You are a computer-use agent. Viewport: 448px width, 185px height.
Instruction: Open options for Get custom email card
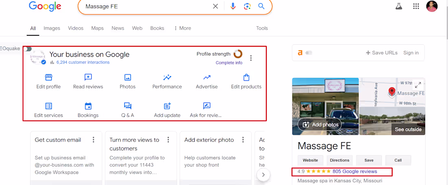[93, 140]
